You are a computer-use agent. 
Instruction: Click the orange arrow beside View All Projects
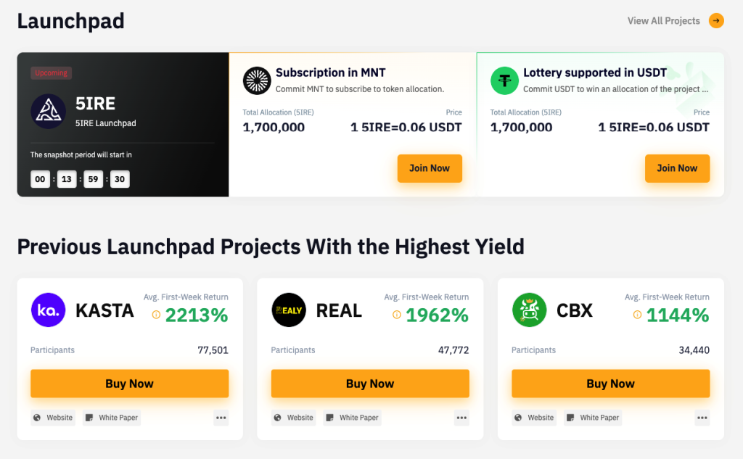click(716, 21)
